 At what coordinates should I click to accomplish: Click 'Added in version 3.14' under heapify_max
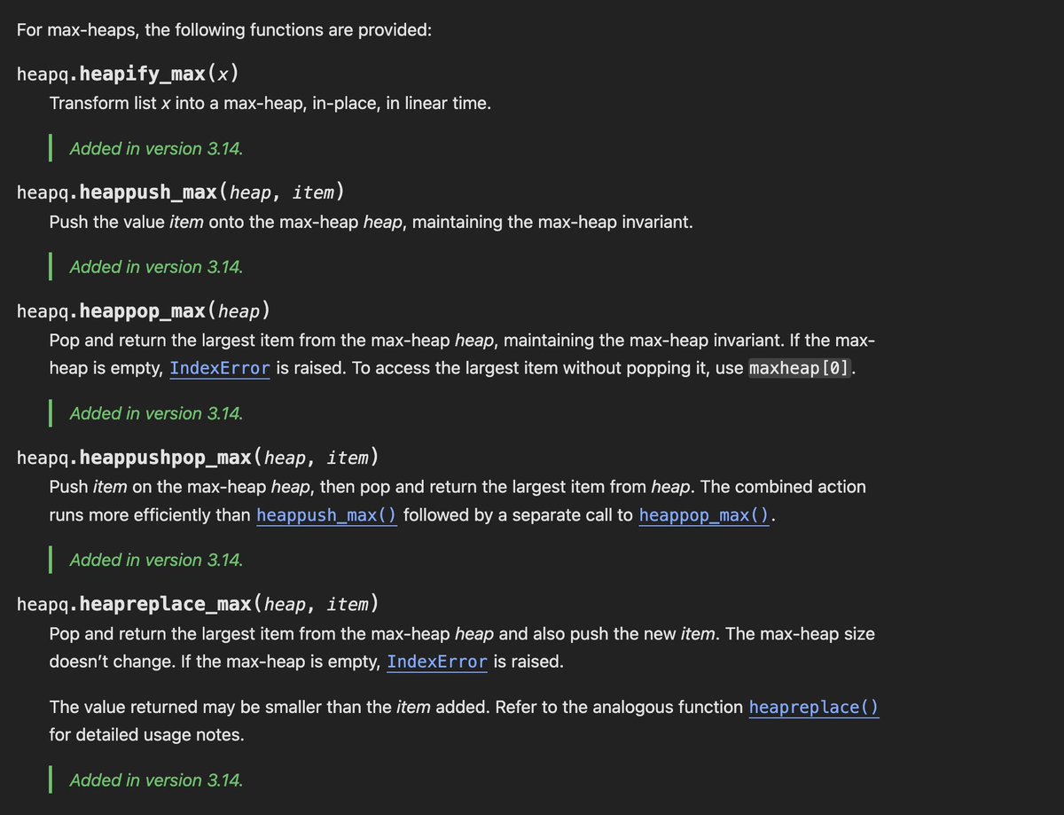coord(156,149)
